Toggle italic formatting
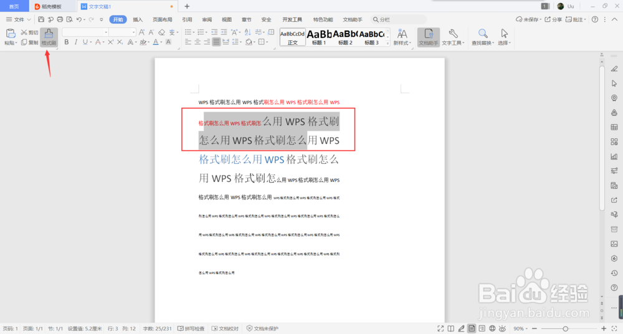The height and width of the screenshot is (334, 623). click(x=75, y=42)
